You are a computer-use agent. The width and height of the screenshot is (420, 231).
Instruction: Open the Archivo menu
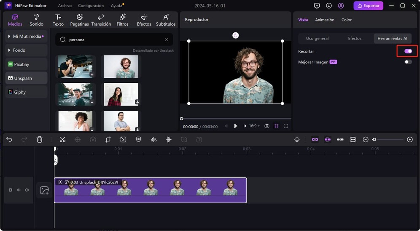pyautogui.click(x=65, y=6)
